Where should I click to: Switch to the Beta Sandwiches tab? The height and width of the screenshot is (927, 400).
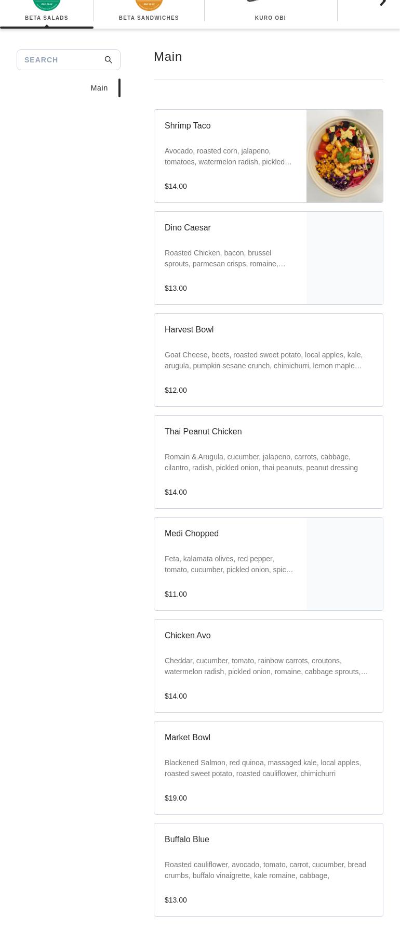click(149, 18)
